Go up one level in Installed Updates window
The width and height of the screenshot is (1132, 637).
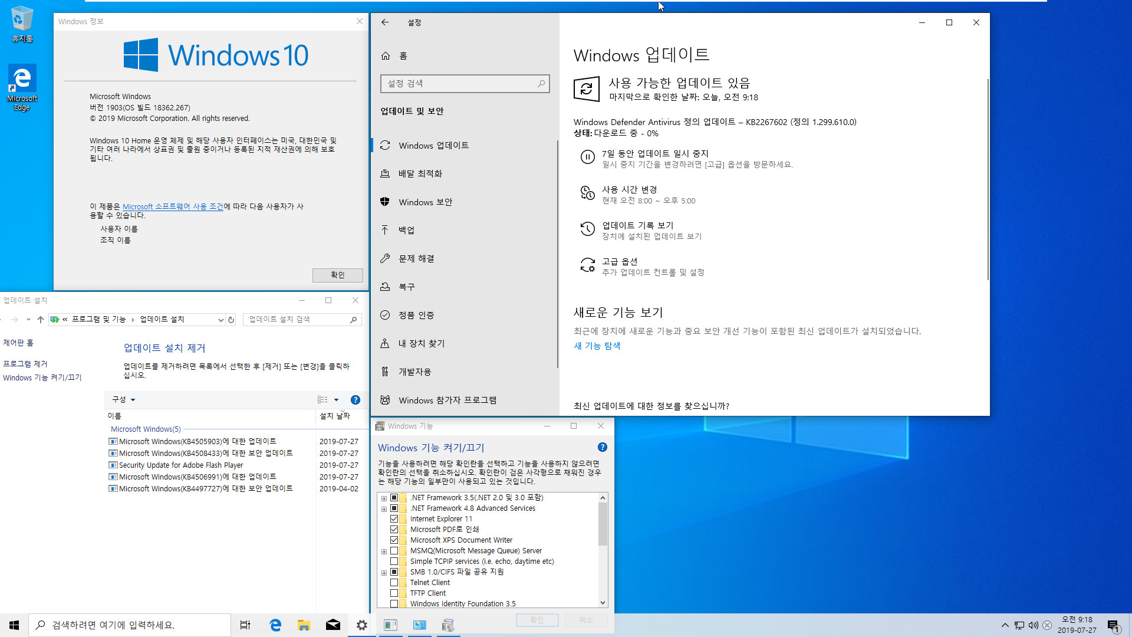pos(40,320)
